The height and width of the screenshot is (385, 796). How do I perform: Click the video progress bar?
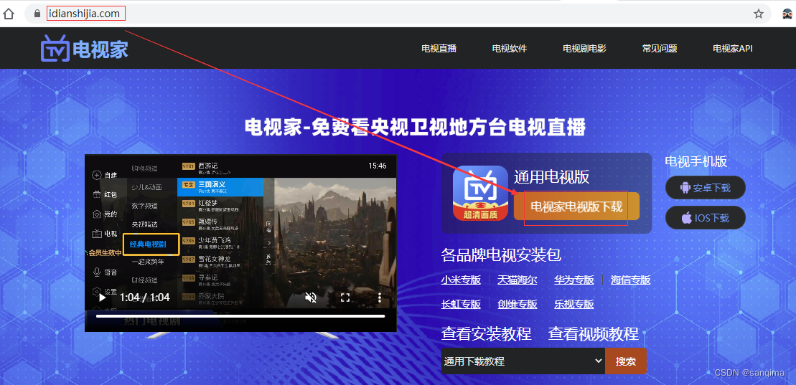[x=240, y=316]
